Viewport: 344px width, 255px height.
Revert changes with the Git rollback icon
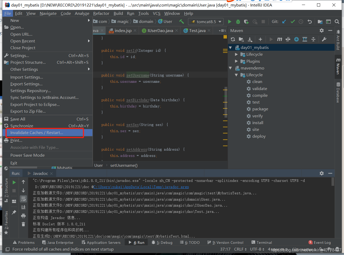pos(309,22)
